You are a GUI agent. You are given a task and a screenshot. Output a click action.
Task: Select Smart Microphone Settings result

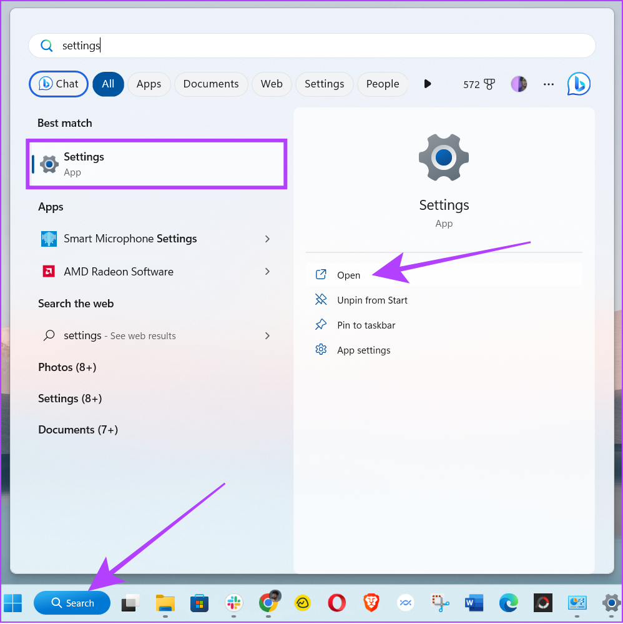click(130, 239)
